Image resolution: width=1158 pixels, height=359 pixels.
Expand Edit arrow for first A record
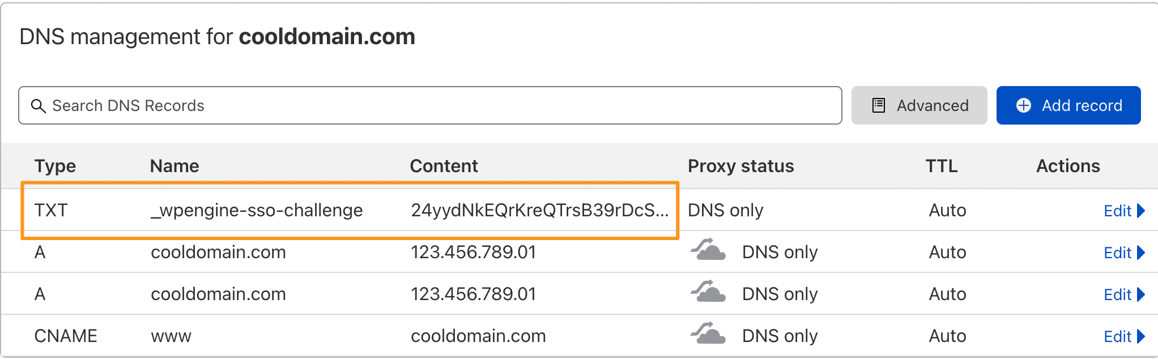click(x=1141, y=253)
